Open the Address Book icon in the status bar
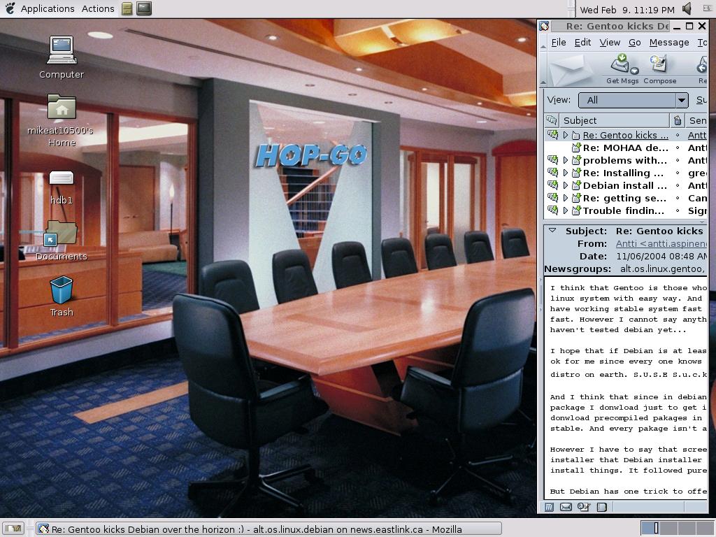Viewport: 716px width, 537px height. coord(601,507)
